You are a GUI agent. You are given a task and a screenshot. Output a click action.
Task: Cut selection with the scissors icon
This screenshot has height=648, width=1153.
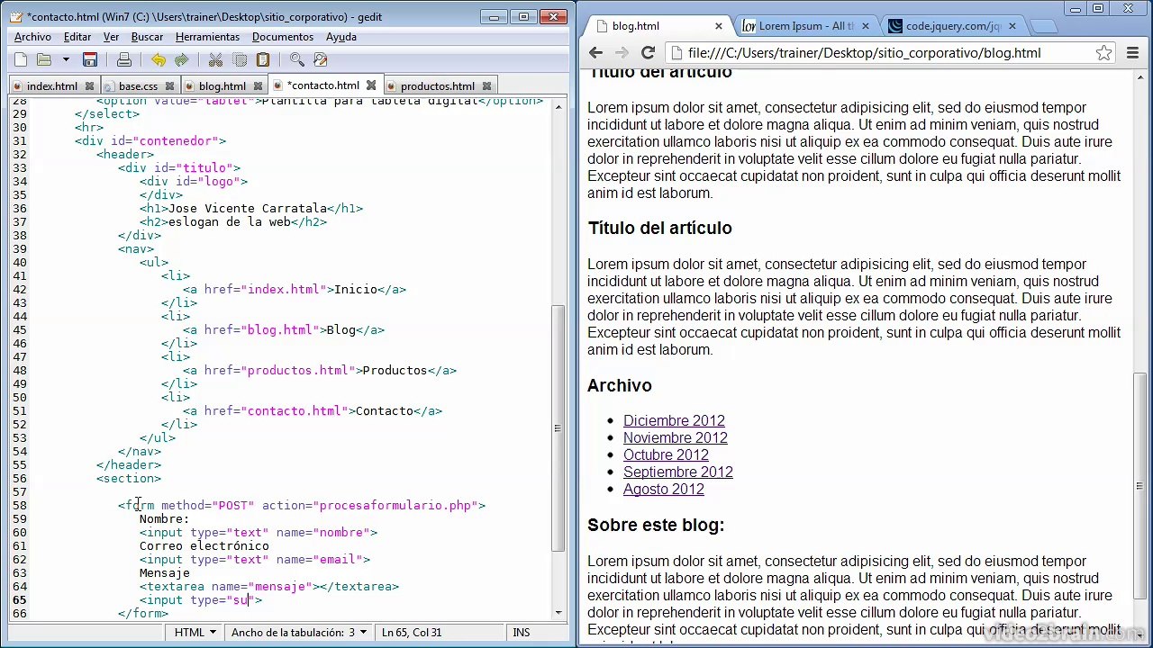(215, 60)
